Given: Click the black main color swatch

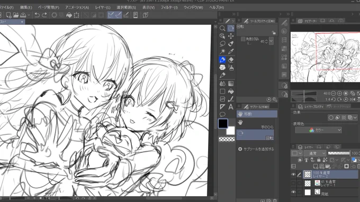Looking at the screenshot, I should coord(223,124).
